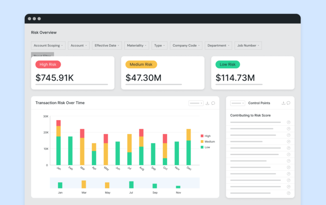The height and width of the screenshot is (205, 326).
Task: Click the download icon on Transaction Risk chart
Action: (207, 103)
